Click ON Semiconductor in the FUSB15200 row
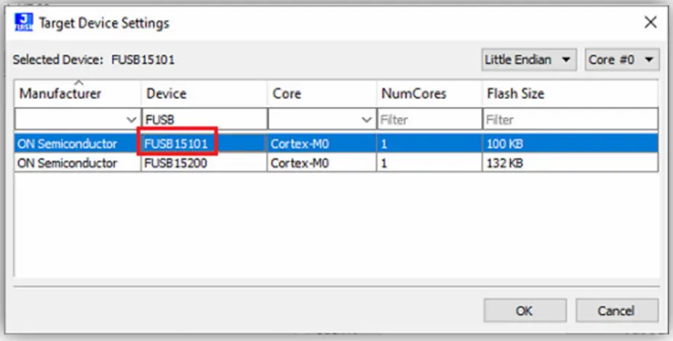The height and width of the screenshot is (341, 673). (77, 163)
